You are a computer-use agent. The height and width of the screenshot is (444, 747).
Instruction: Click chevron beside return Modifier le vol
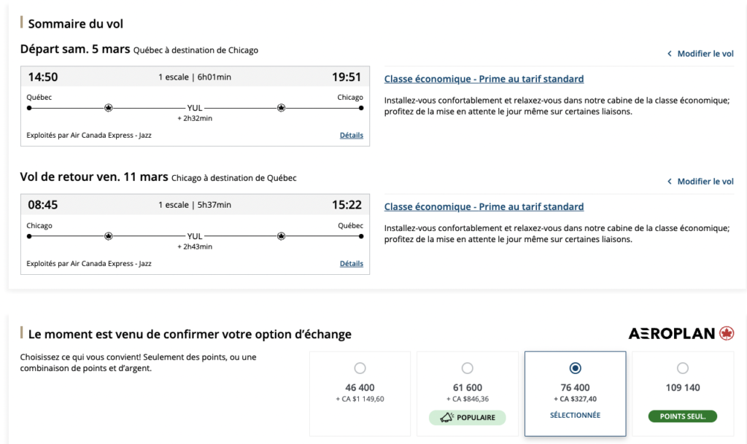pyautogui.click(x=670, y=182)
